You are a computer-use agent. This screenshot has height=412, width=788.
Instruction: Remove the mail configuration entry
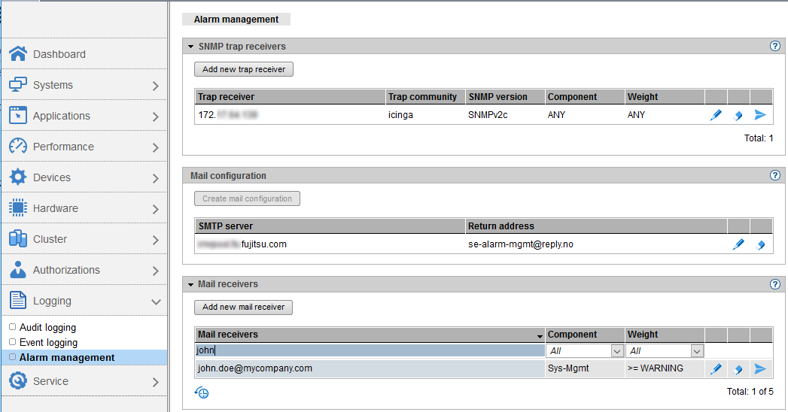click(x=761, y=244)
